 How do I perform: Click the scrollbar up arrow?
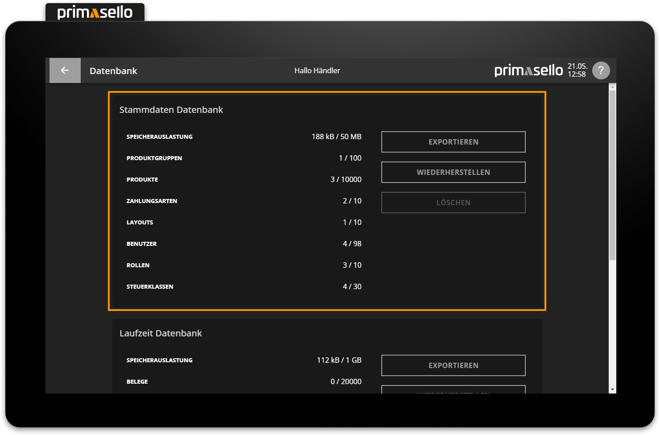[x=612, y=87]
